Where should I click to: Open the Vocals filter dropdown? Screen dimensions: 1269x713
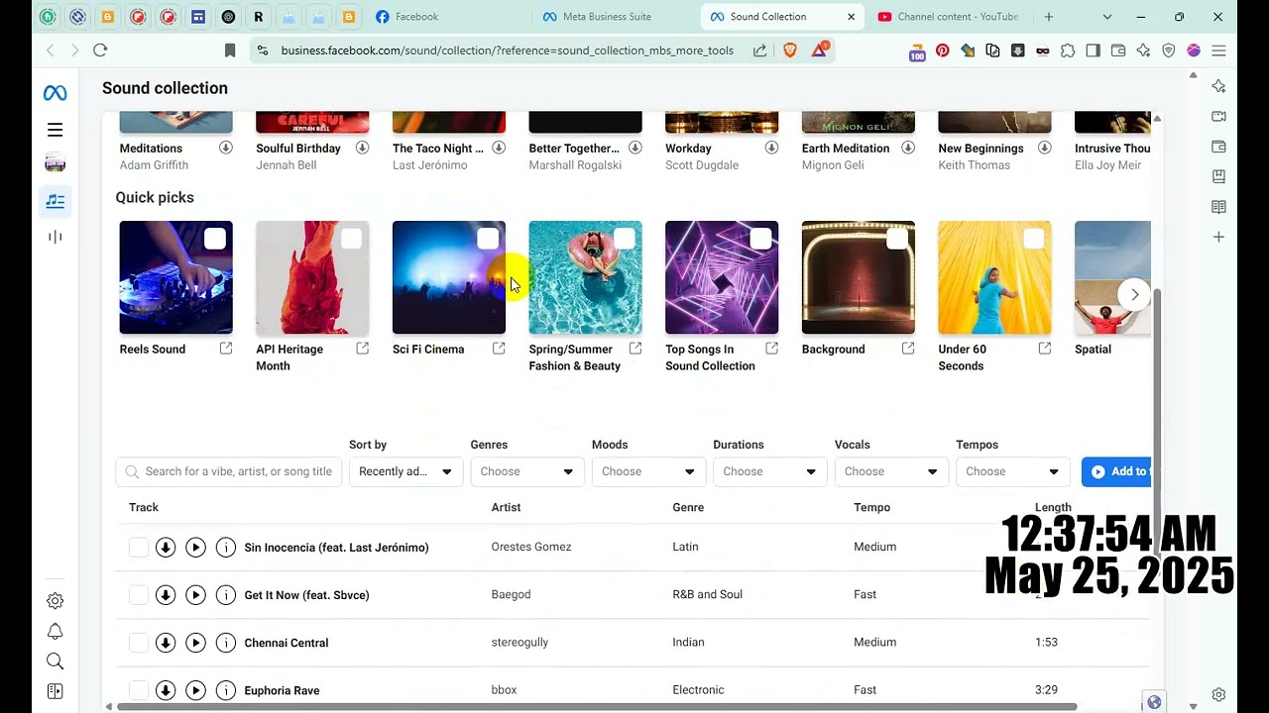891,471
